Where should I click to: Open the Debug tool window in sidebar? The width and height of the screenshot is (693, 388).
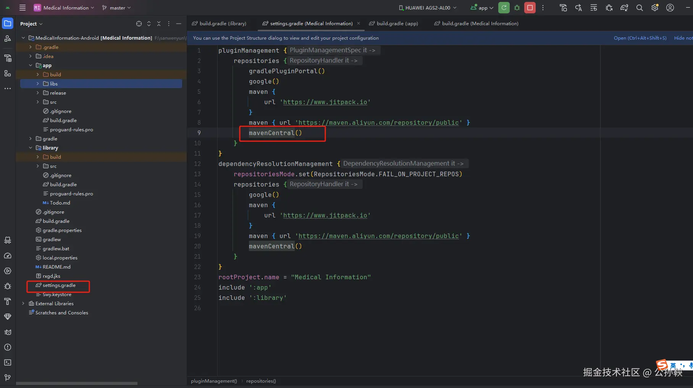tap(8, 286)
